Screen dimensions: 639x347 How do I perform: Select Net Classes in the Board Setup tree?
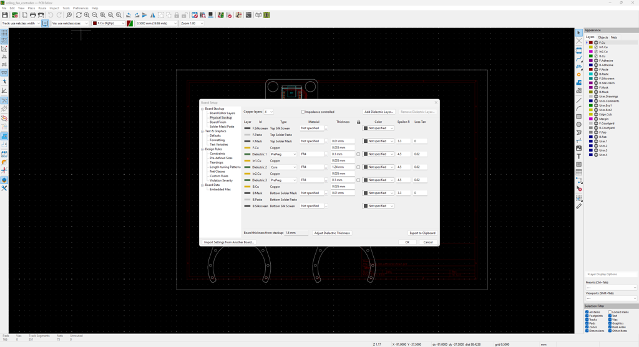(x=217, y=172)
